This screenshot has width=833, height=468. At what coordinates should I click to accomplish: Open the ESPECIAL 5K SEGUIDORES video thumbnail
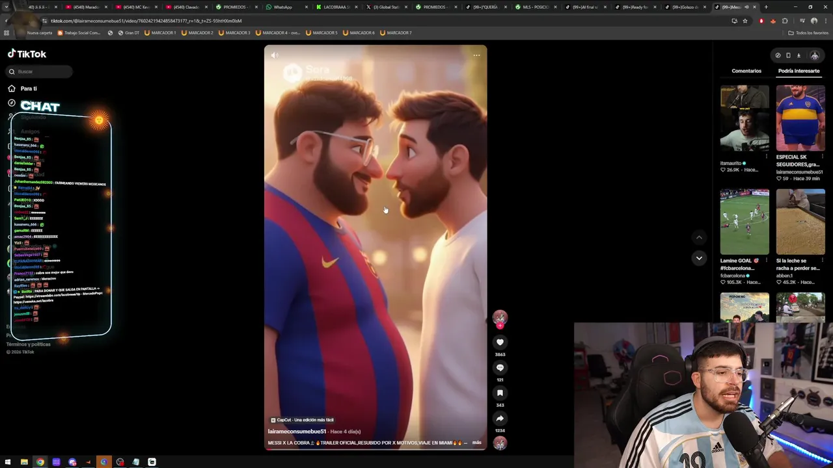pos(800,118)
